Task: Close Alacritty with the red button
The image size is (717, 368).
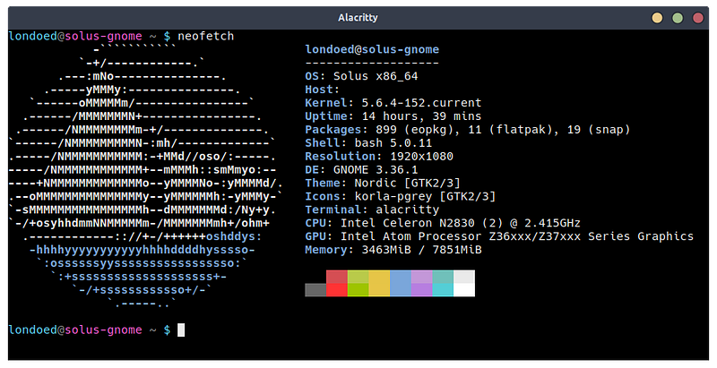Action: click(698, 18)
